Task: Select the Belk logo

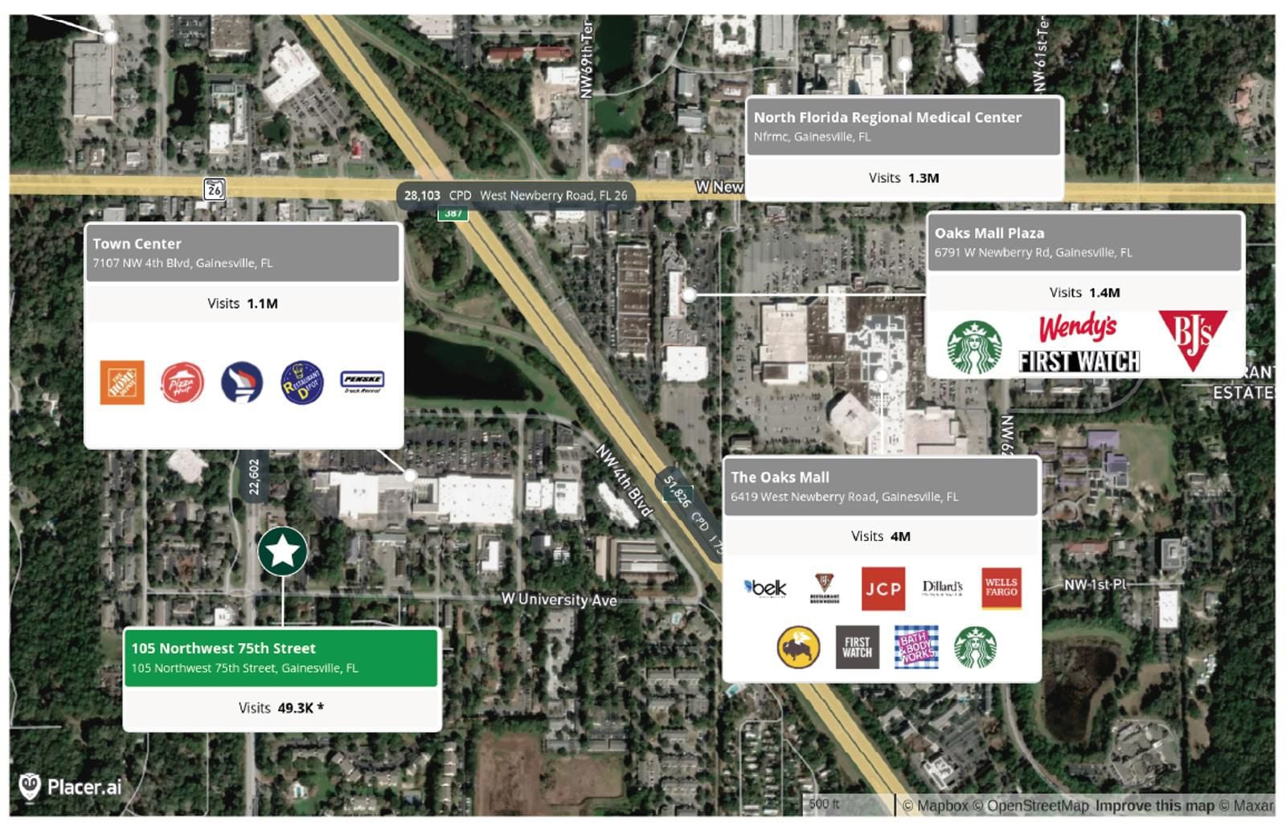Action: point(765,588)
